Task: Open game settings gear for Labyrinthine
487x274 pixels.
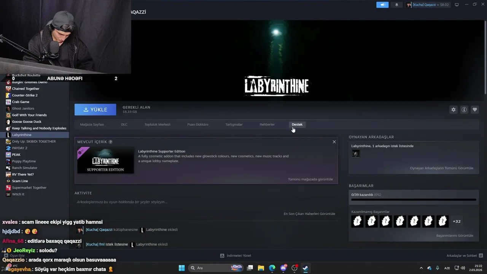Action: point(454,110)
